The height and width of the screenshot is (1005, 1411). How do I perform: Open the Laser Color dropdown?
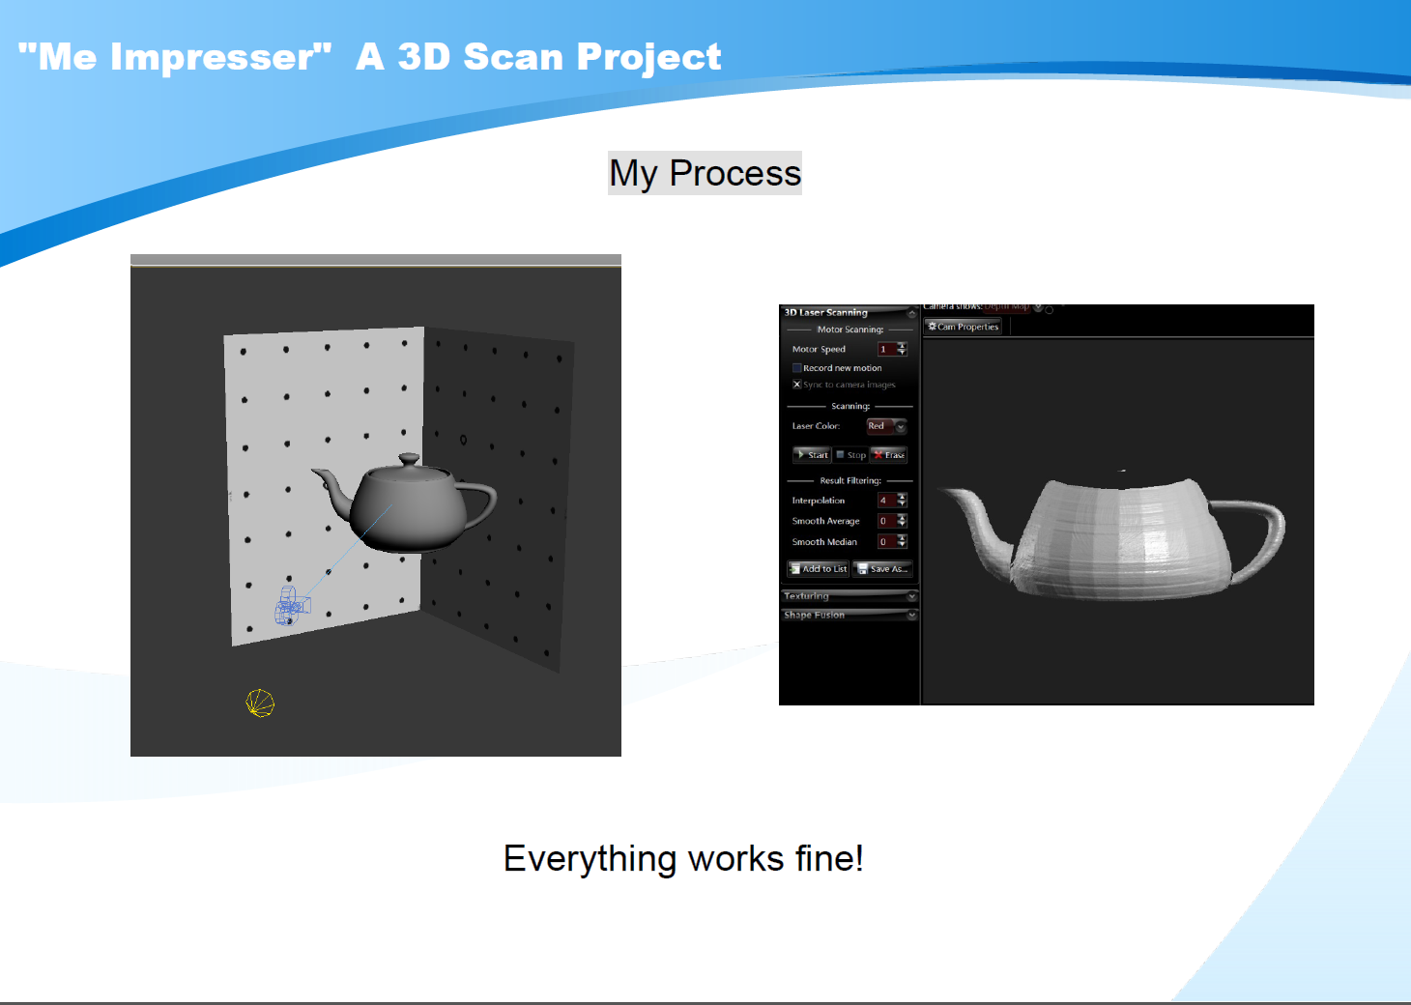coord(900,426)
